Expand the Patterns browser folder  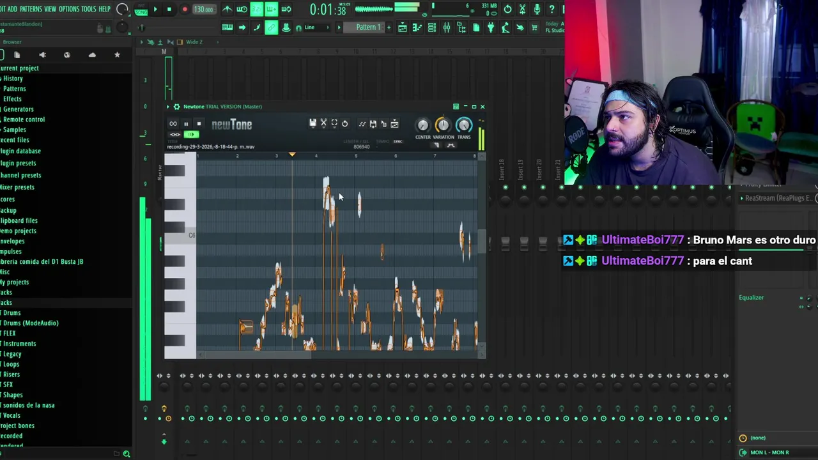13,88
